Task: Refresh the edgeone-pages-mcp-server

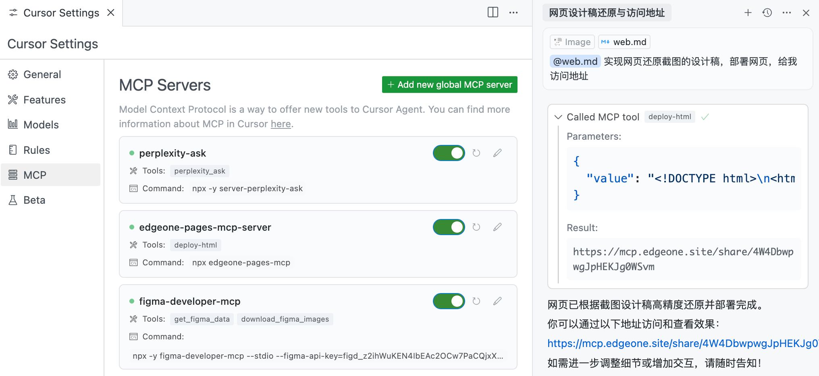Action: 476,227
